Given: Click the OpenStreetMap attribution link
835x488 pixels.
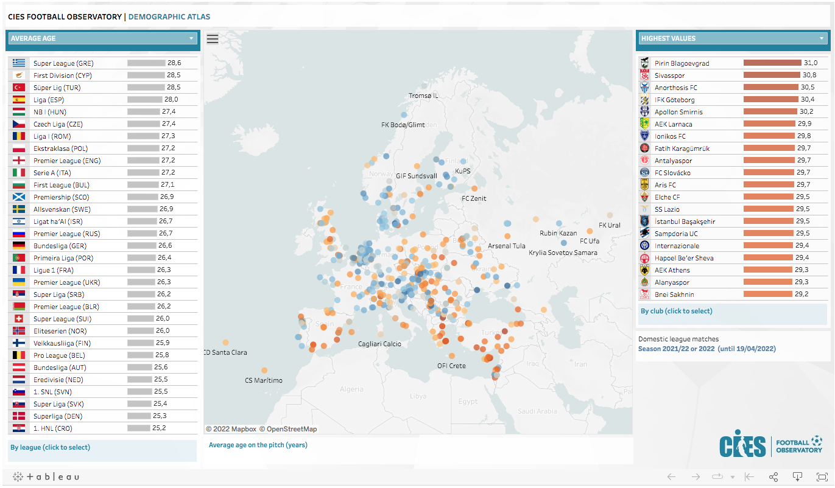Looking at the screenshot, I should coord(289,429).
